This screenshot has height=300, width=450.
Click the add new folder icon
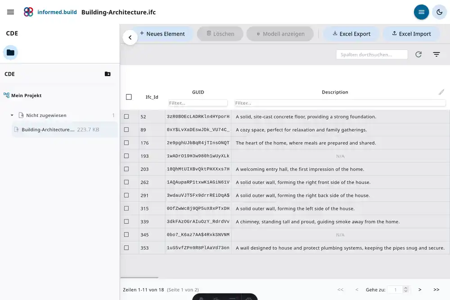(108, 74)
